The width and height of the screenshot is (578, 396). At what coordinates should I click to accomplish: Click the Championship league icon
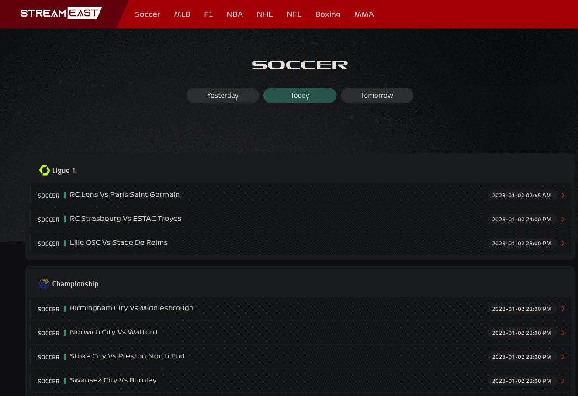pos(44,284)
